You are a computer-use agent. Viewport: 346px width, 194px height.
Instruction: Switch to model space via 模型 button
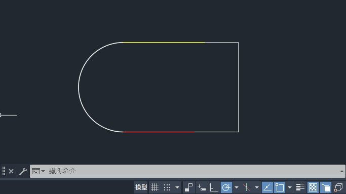tap(141, 187)
